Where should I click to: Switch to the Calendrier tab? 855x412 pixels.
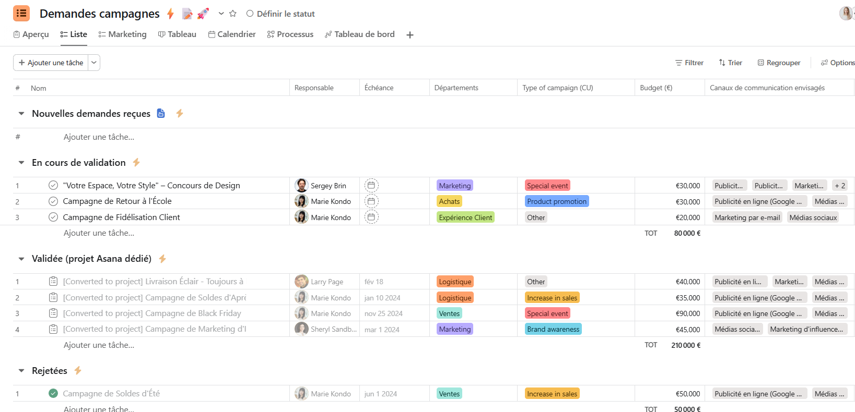pyautogui.click(x=232, y=34)
